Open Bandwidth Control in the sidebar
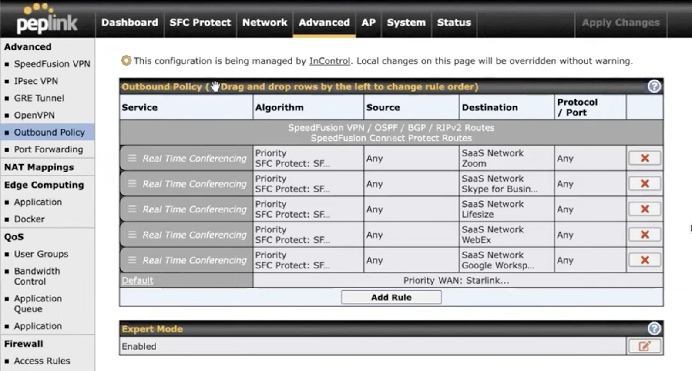This screenshot has height=371, width=692. coord(37,276)
